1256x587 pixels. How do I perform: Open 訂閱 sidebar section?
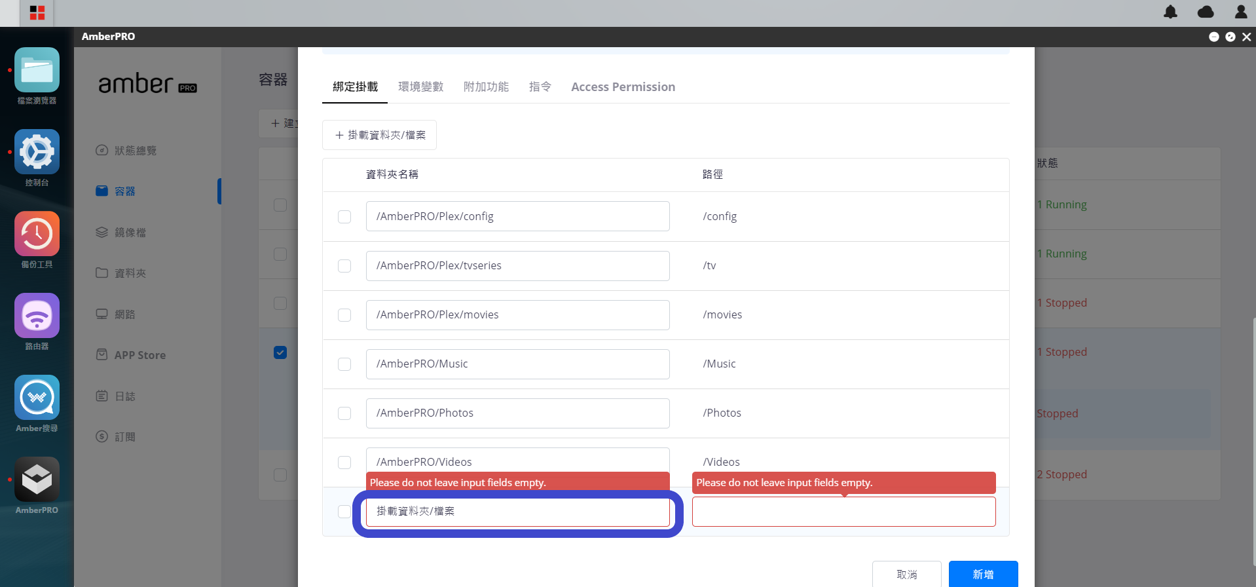tap(116, 437)
